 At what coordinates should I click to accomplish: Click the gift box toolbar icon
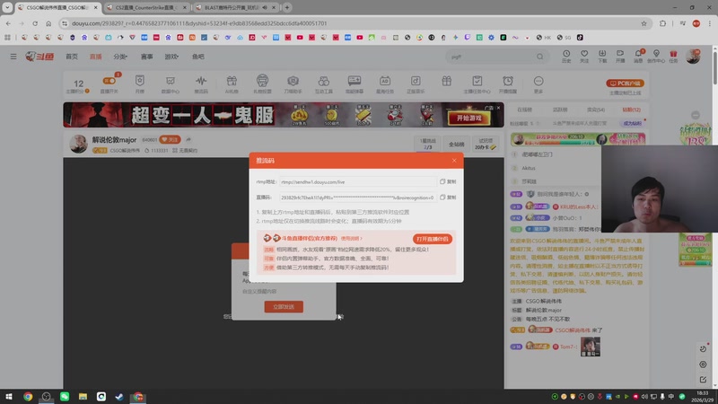(446, 82)
